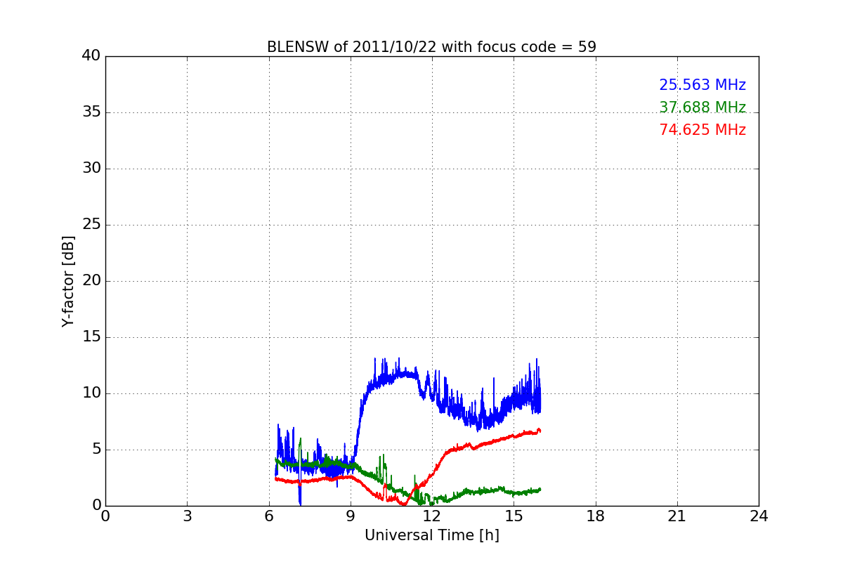Click the "Universal Time [h]" axis label
Viewport: 843px width, 562px height.
click(x=431, y=535)
